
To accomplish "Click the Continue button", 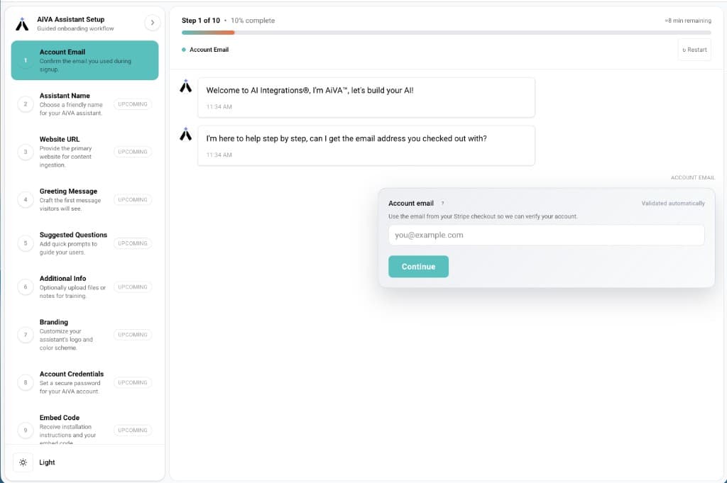I will (418, 266).
